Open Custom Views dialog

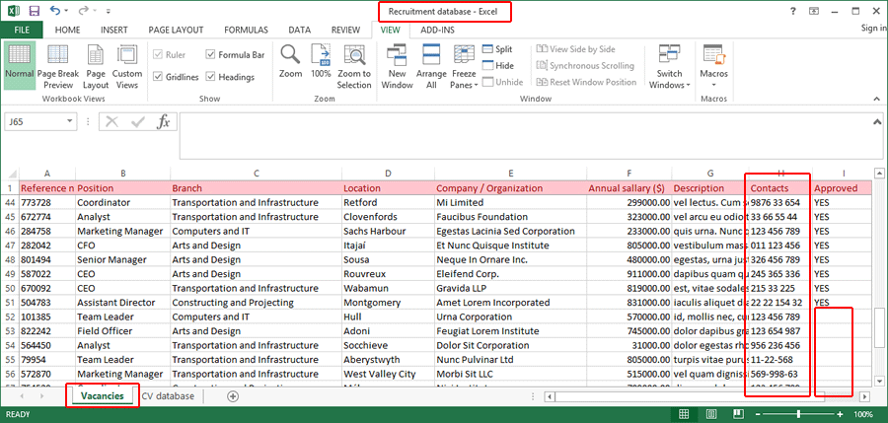pyautogui.click(x=127, y=64)
